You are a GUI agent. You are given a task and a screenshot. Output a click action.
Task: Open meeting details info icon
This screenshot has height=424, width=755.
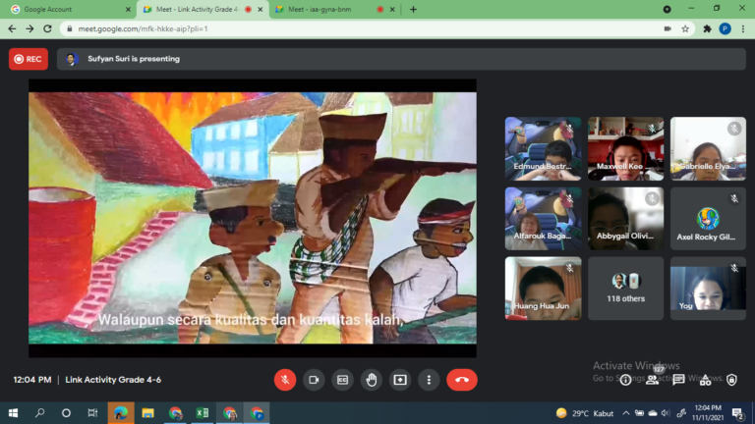tap(625, 380)
